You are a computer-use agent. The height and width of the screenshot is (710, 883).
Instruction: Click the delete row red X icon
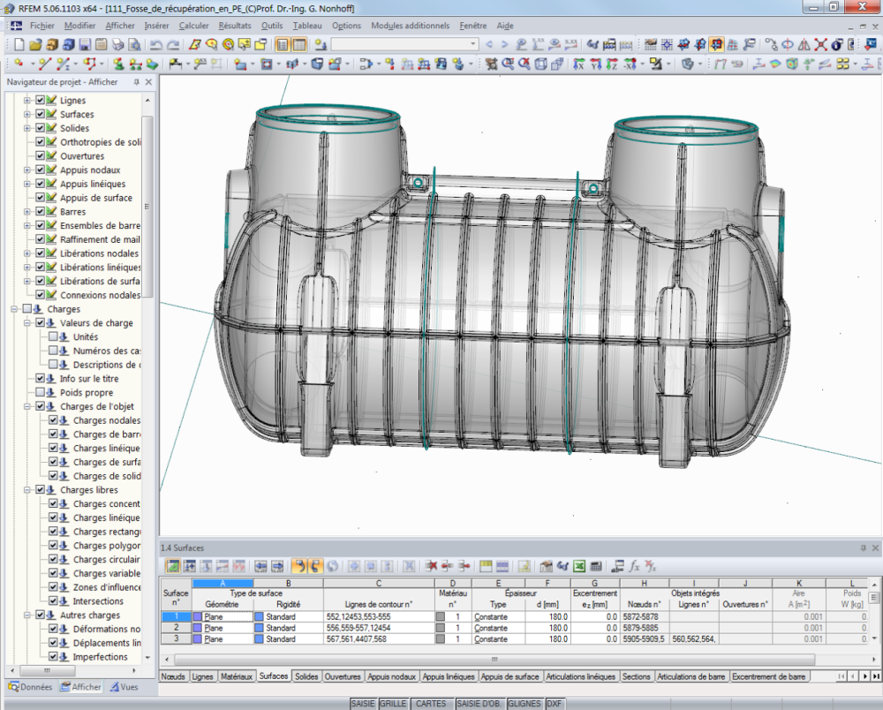coord(432,566)
